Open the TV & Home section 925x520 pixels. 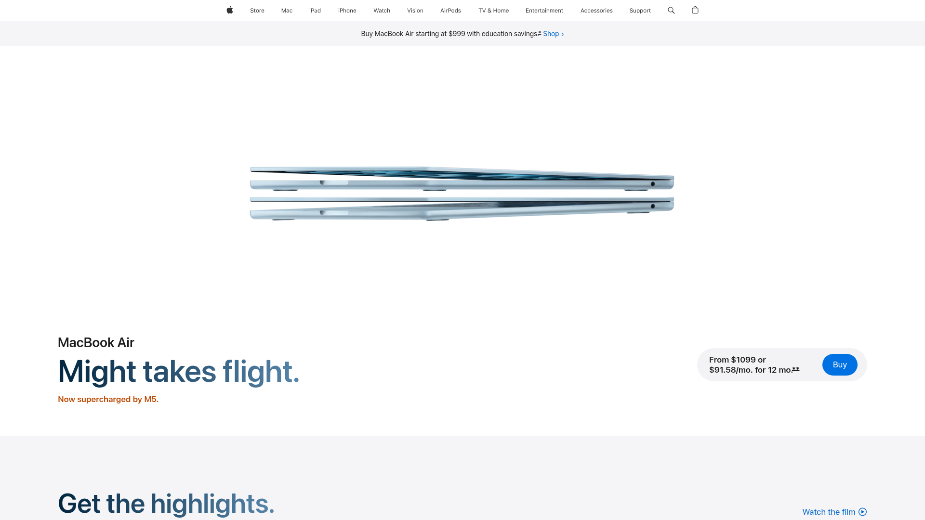pyautogui.click(x=493, y=10)
